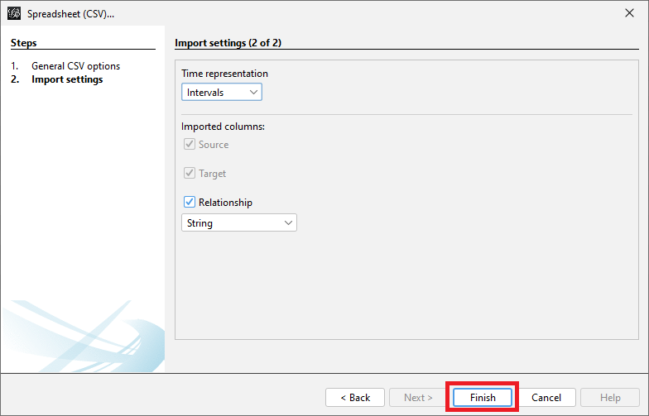Expand the String data type dropdown
This screenshot has height=416, width=649.
239,223
